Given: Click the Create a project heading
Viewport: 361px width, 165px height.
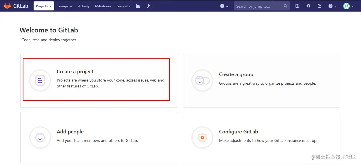Looking at the screenshot, I should pyautogui.click(x=75, y=72).
